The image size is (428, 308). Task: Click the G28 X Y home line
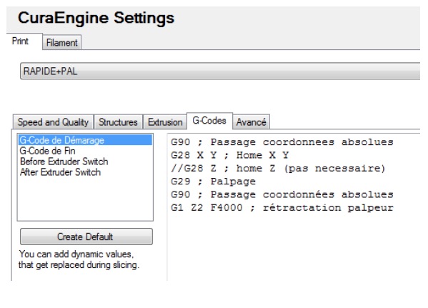(x=229, y=155)
